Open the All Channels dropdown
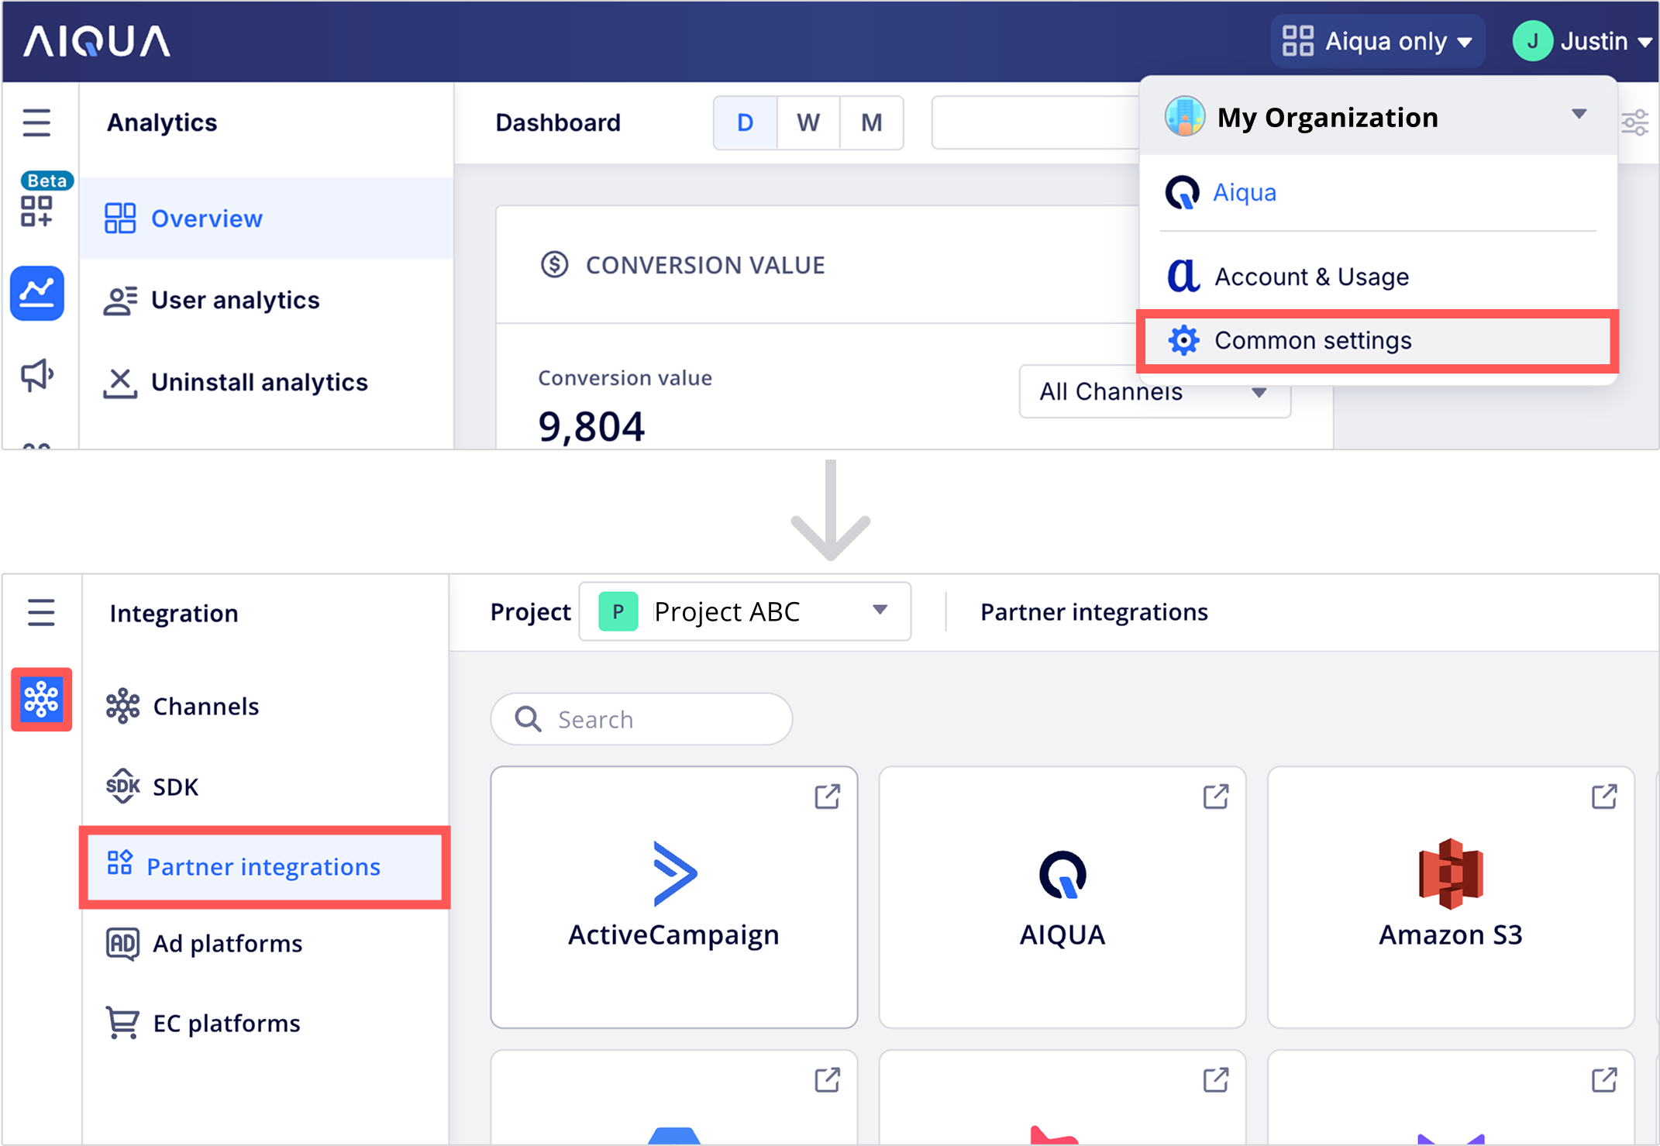 (1155, 391)
